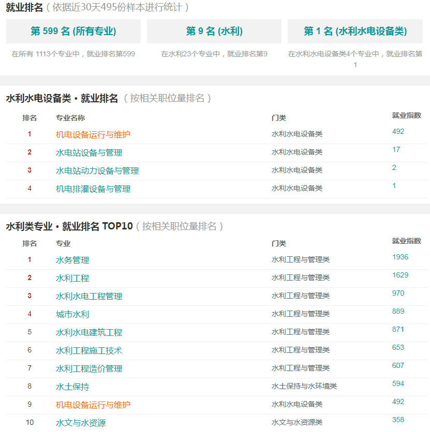The height and width of the screenshot is (432, 430).
Task: Open the 水电站动力设备与管理 major link
Action: coord(97,171)
